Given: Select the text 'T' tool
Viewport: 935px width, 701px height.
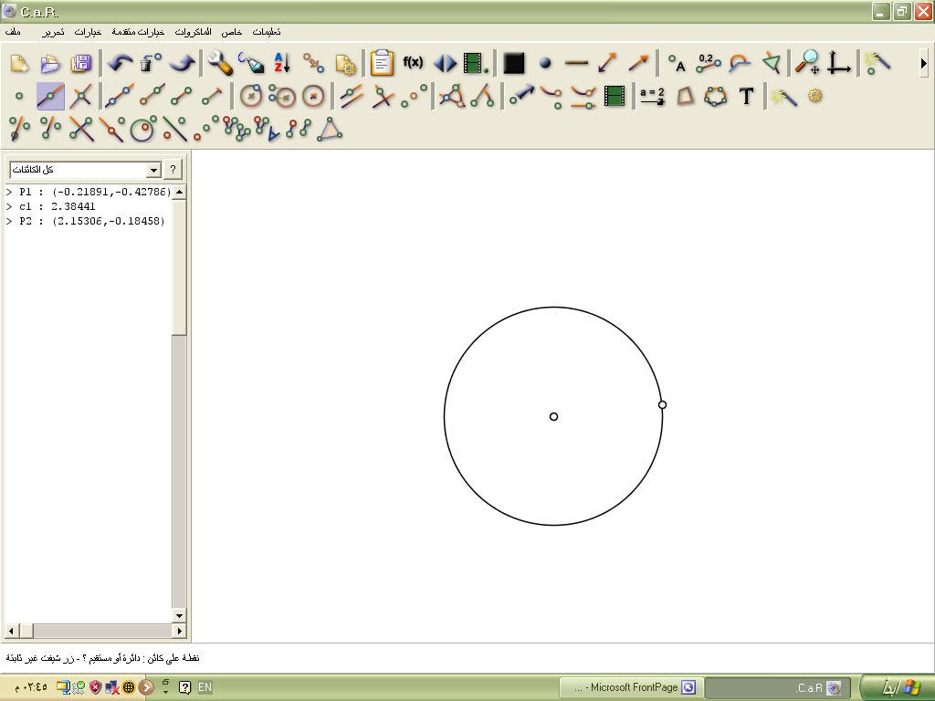Looking at the screenshot, I should point(746,97).
